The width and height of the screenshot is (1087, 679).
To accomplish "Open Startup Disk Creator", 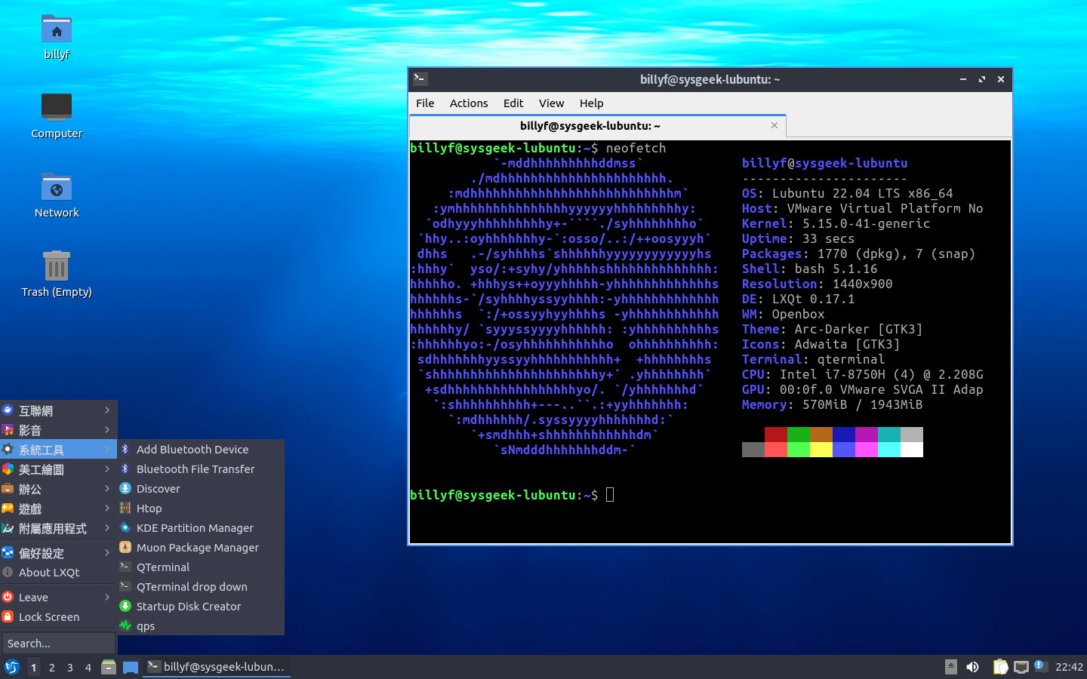I will coord(201,606).
